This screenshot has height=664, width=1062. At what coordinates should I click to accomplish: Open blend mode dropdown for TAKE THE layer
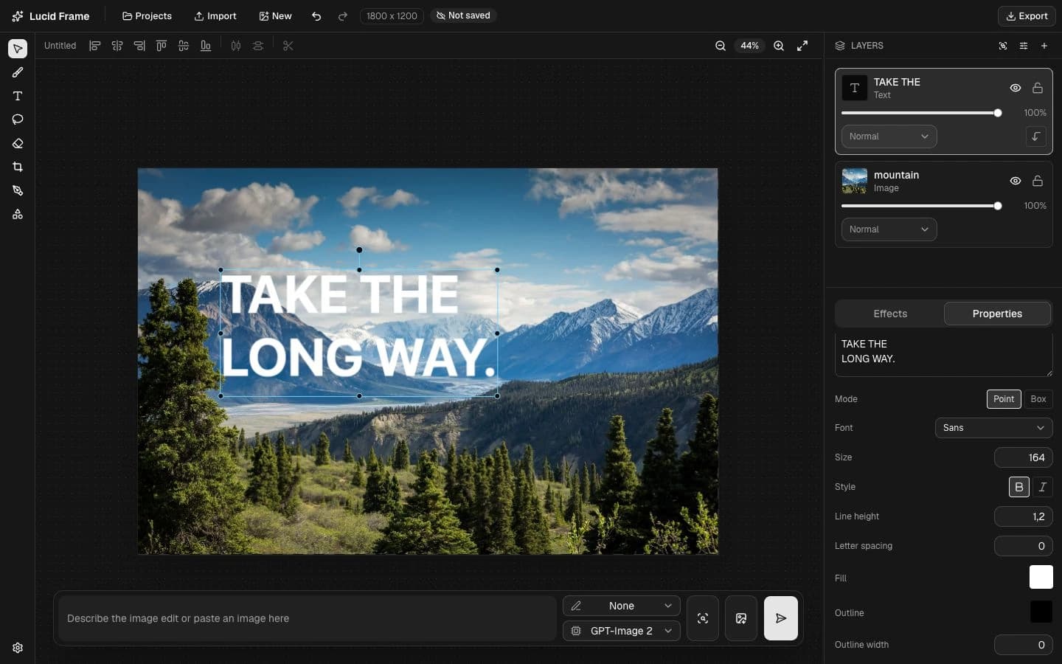[889, 136]
